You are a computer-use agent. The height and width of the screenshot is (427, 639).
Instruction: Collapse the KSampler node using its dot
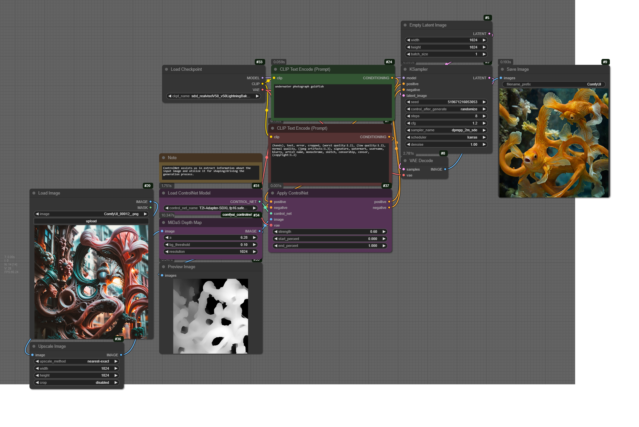405,69
